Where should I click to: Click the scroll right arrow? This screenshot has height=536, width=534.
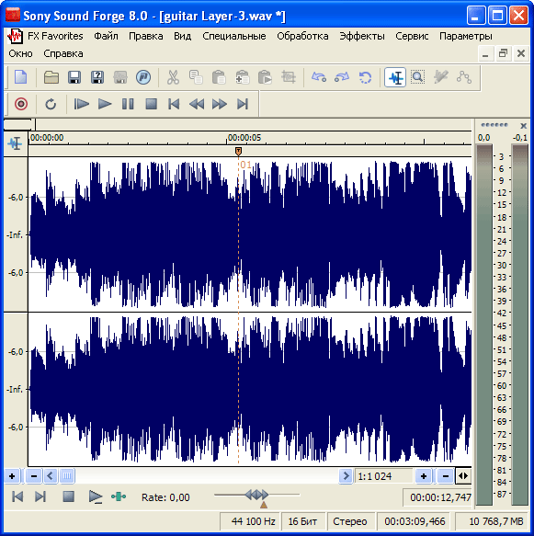[346, 476]
